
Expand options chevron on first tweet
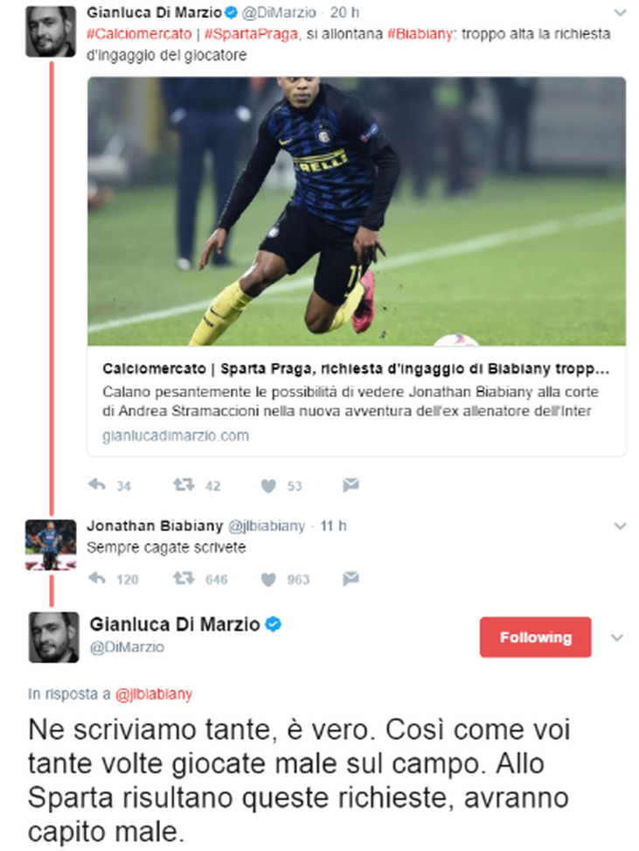coord(620,12)
